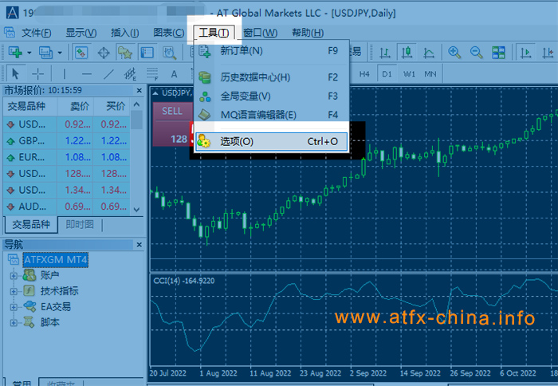
Task: Open the 插入(I) menu
Action: [x=124, y=33]
